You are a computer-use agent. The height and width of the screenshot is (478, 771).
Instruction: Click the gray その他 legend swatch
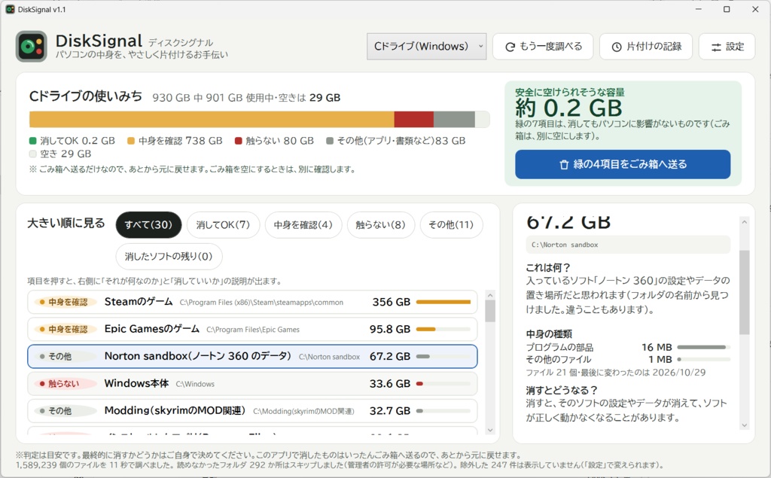[x=330, y=141]
